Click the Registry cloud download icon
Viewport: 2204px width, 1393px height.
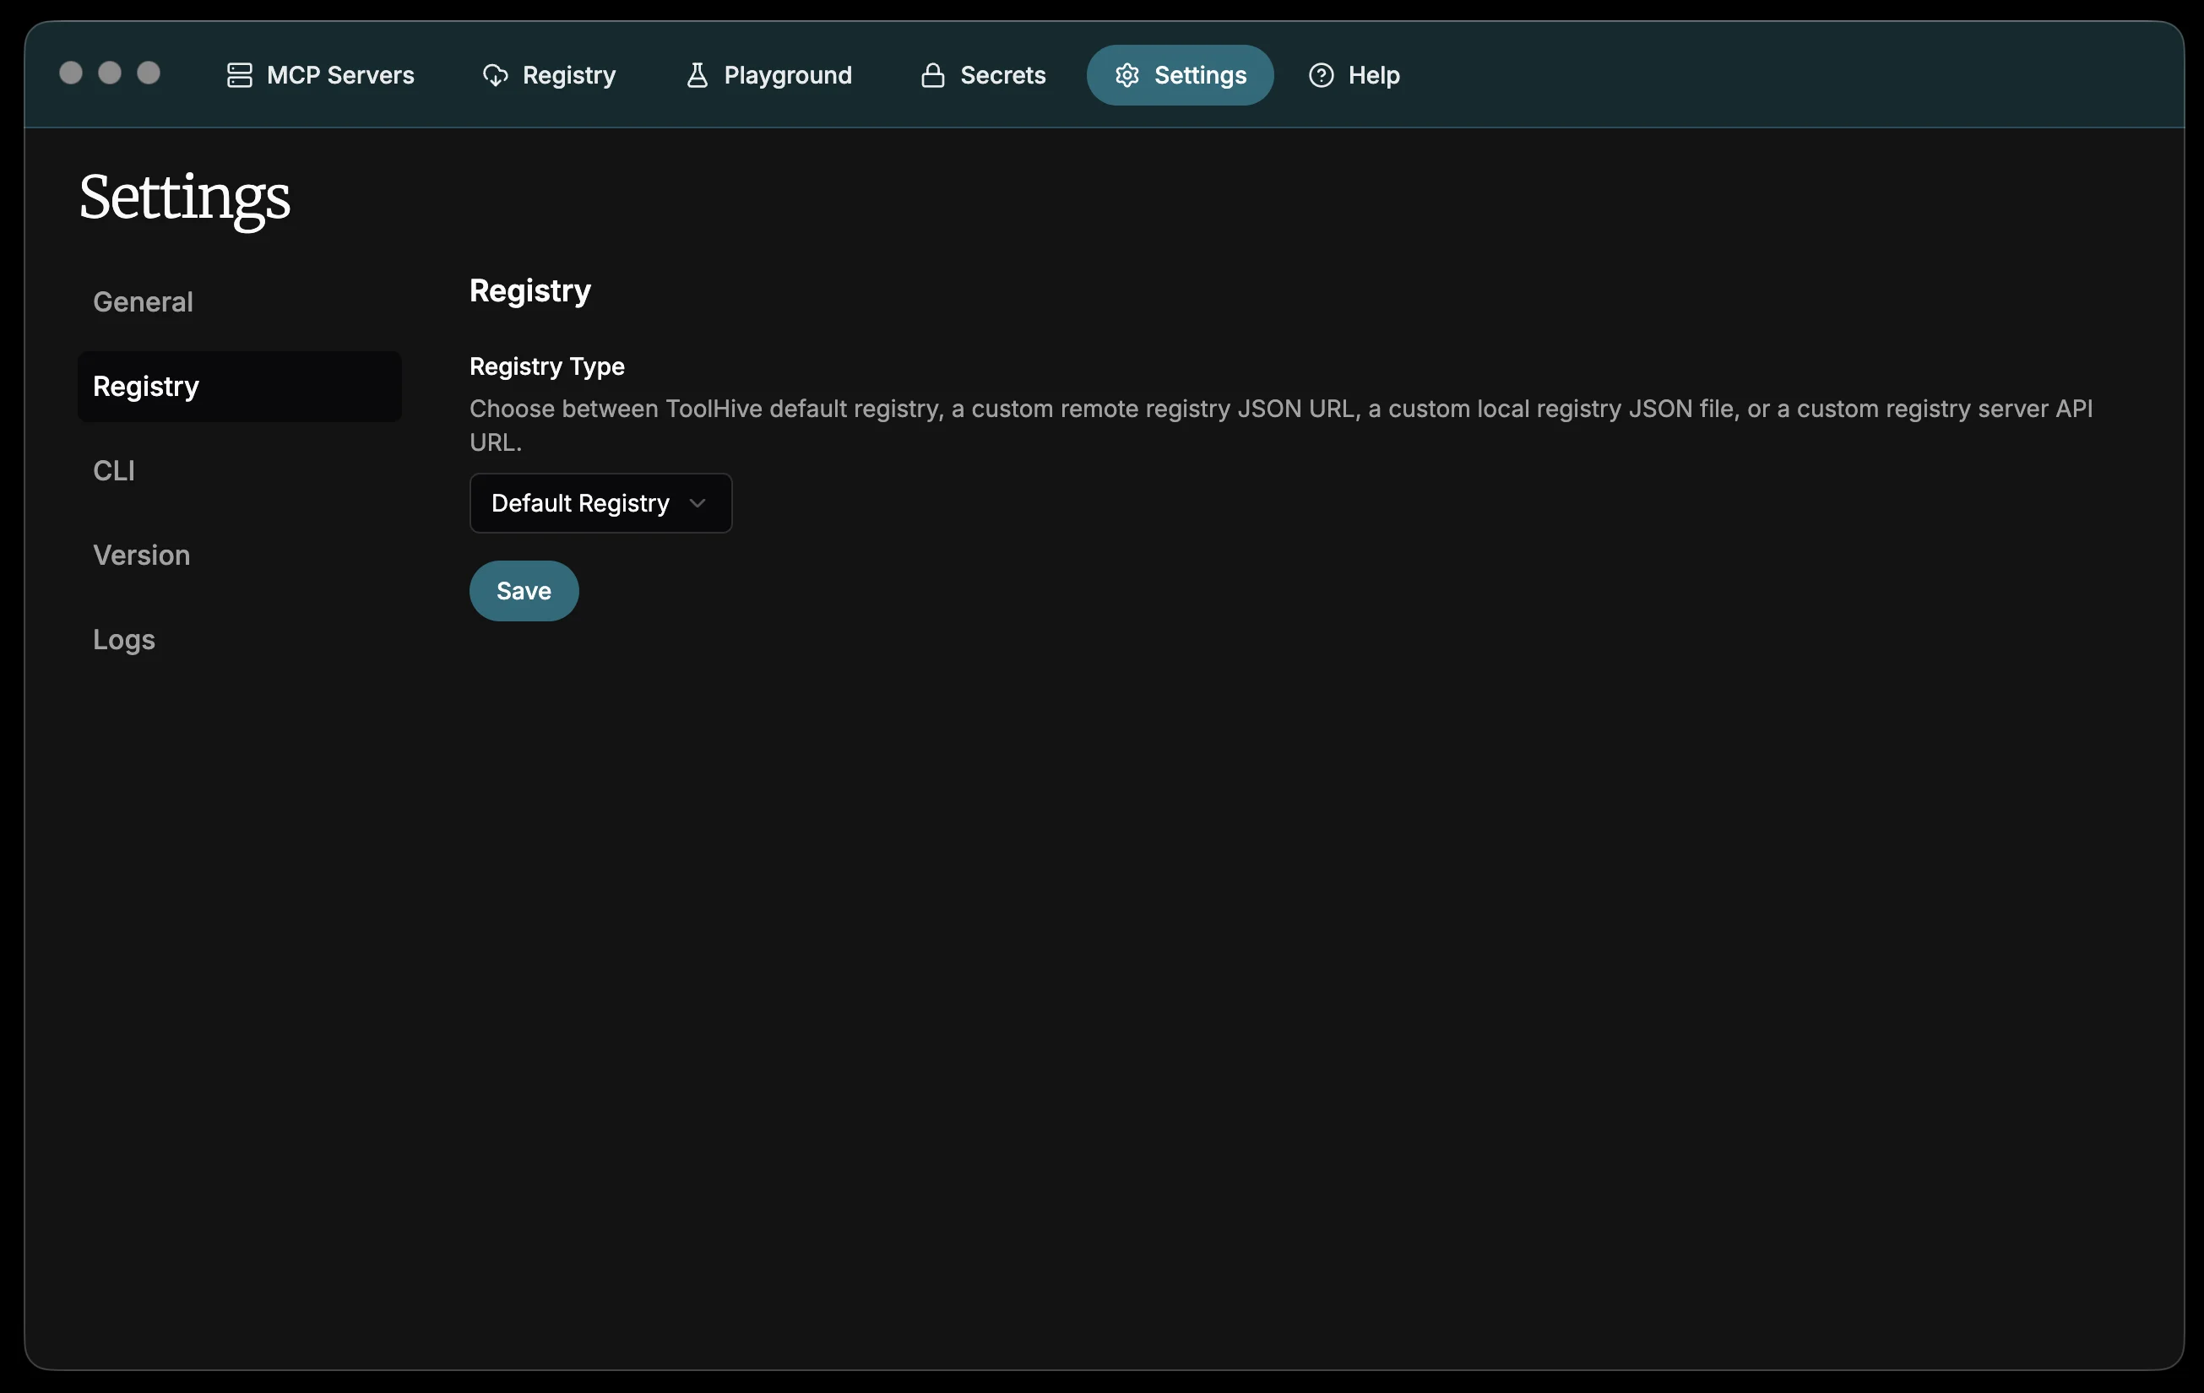pos(495,75)
